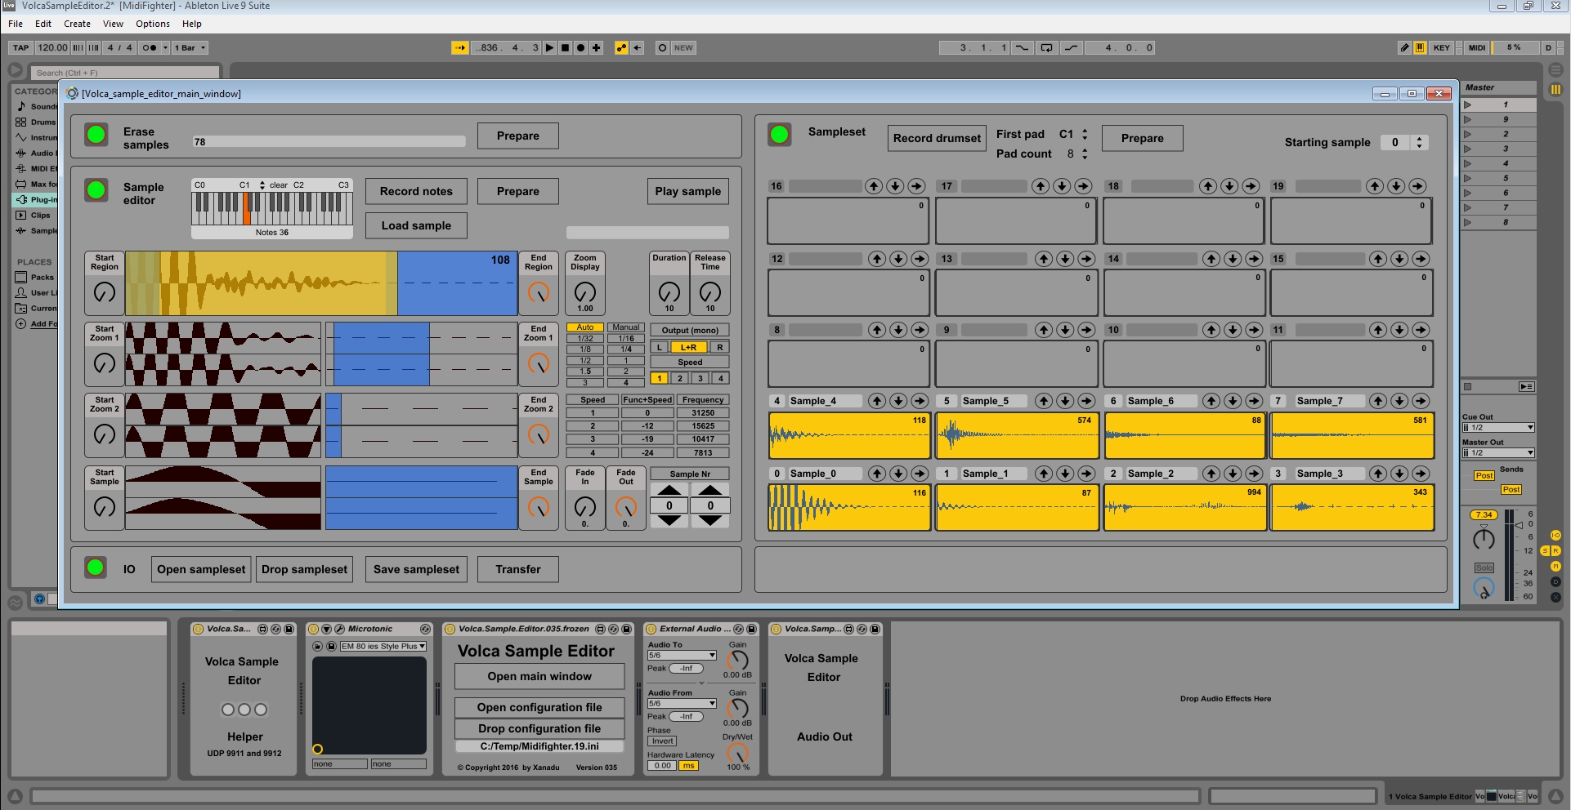
Task: Click the Search browser input field
Action: 125,73
